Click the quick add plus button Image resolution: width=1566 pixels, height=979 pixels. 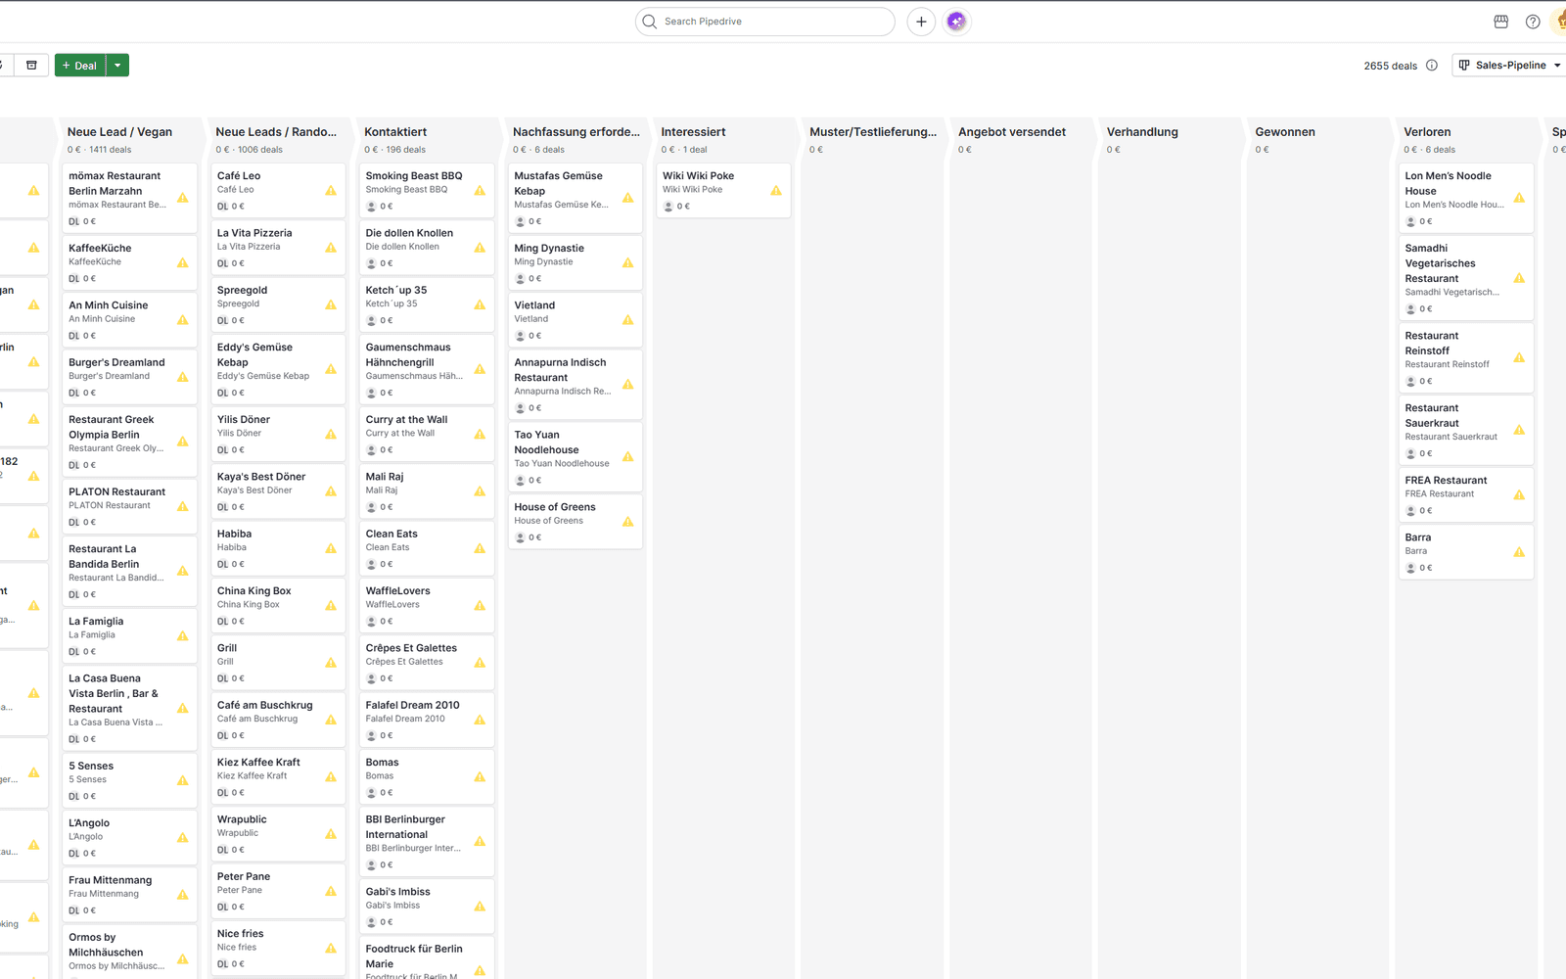[x=921, y=22]
